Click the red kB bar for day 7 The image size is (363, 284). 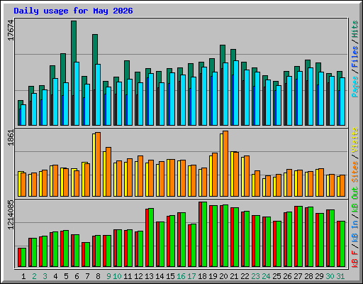(x=83, y=255)
